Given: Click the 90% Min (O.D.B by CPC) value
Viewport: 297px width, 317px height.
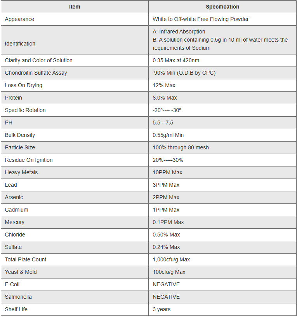Looking at the screenshot, I should coord(184,73).
